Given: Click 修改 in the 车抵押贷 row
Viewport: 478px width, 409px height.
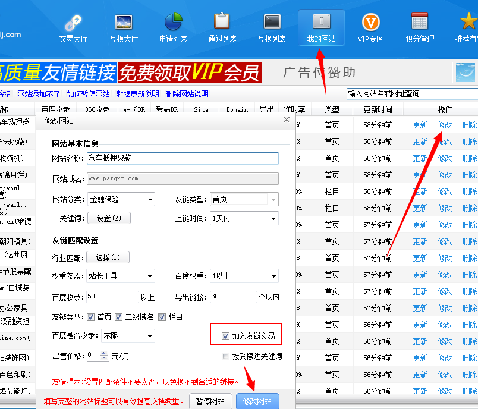Looking at the screenshot, I should pos(445,125).
